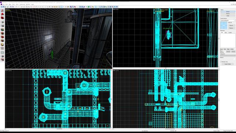Viewport: 236px width, 133px height.
Task: Switch to the Auto VisGroups tab
Action: click(x=226, y=33)
